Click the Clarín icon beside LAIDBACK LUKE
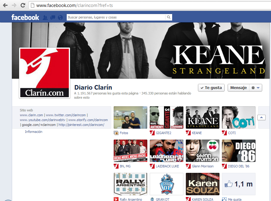 [152, 166]
